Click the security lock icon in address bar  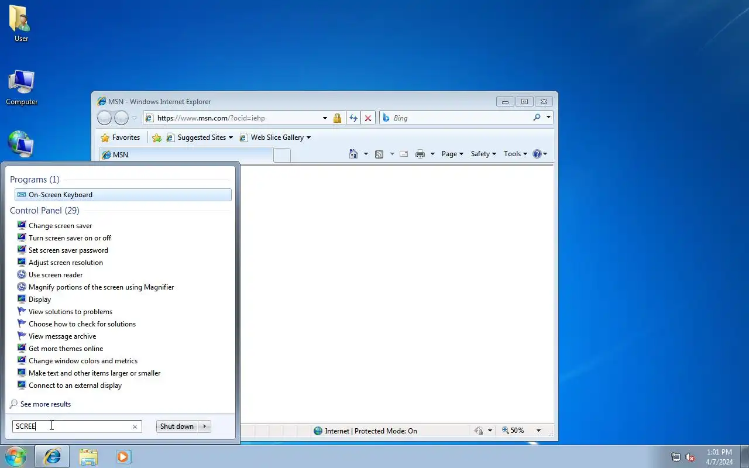point(337,118)
